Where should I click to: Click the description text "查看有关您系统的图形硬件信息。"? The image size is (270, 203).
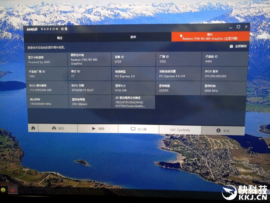(46, 48)
